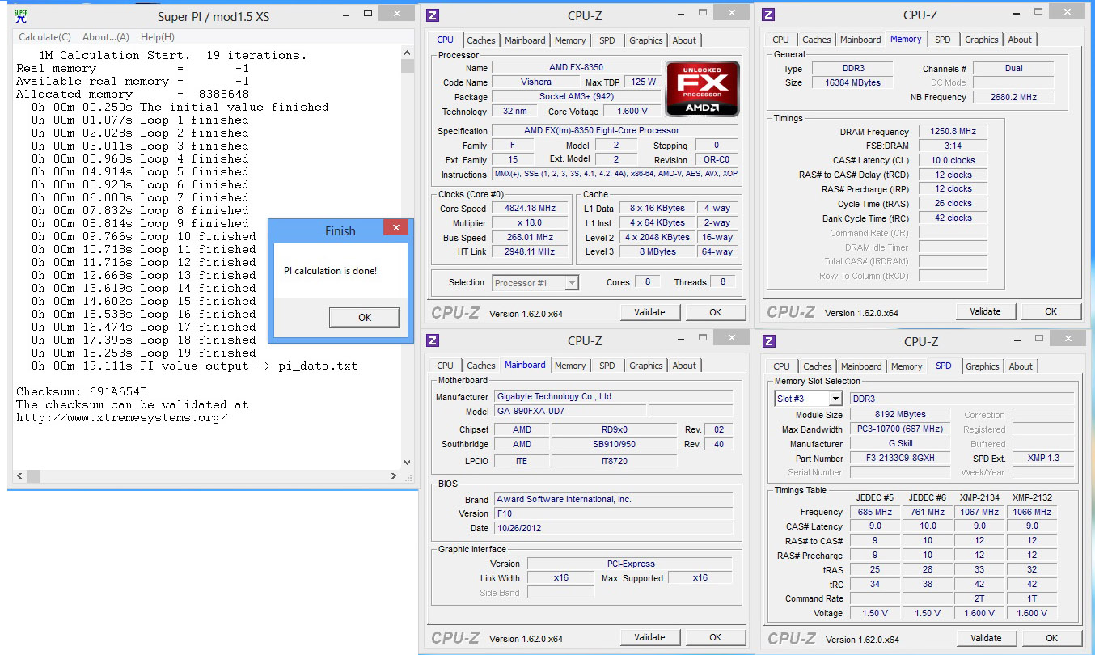Image resolution: width=1095 pixels, height=655 pixels.
Task: Click the Z icon of the CPU-Z processor window
Action: coord(433,15)
